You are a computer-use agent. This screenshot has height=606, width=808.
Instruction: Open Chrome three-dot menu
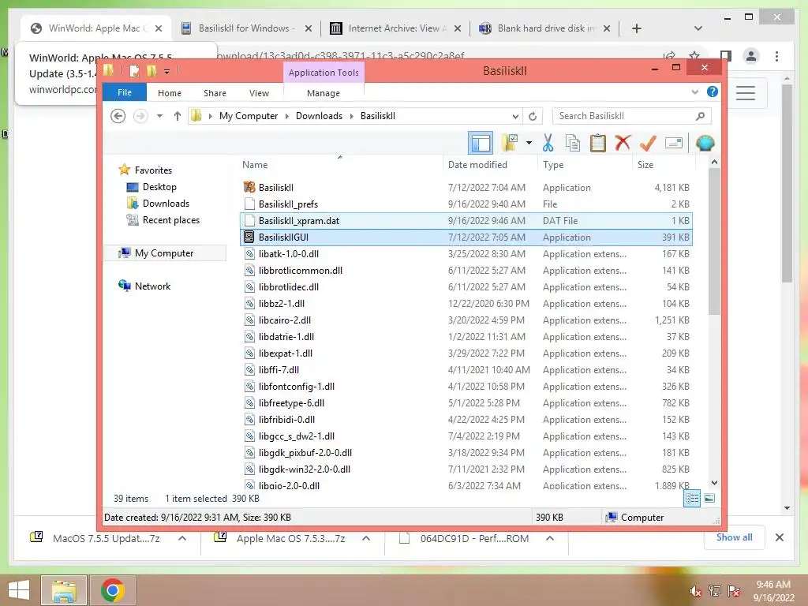[x=776, y=56]
